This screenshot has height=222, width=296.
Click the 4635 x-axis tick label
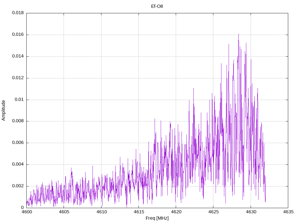click(288, 212)
